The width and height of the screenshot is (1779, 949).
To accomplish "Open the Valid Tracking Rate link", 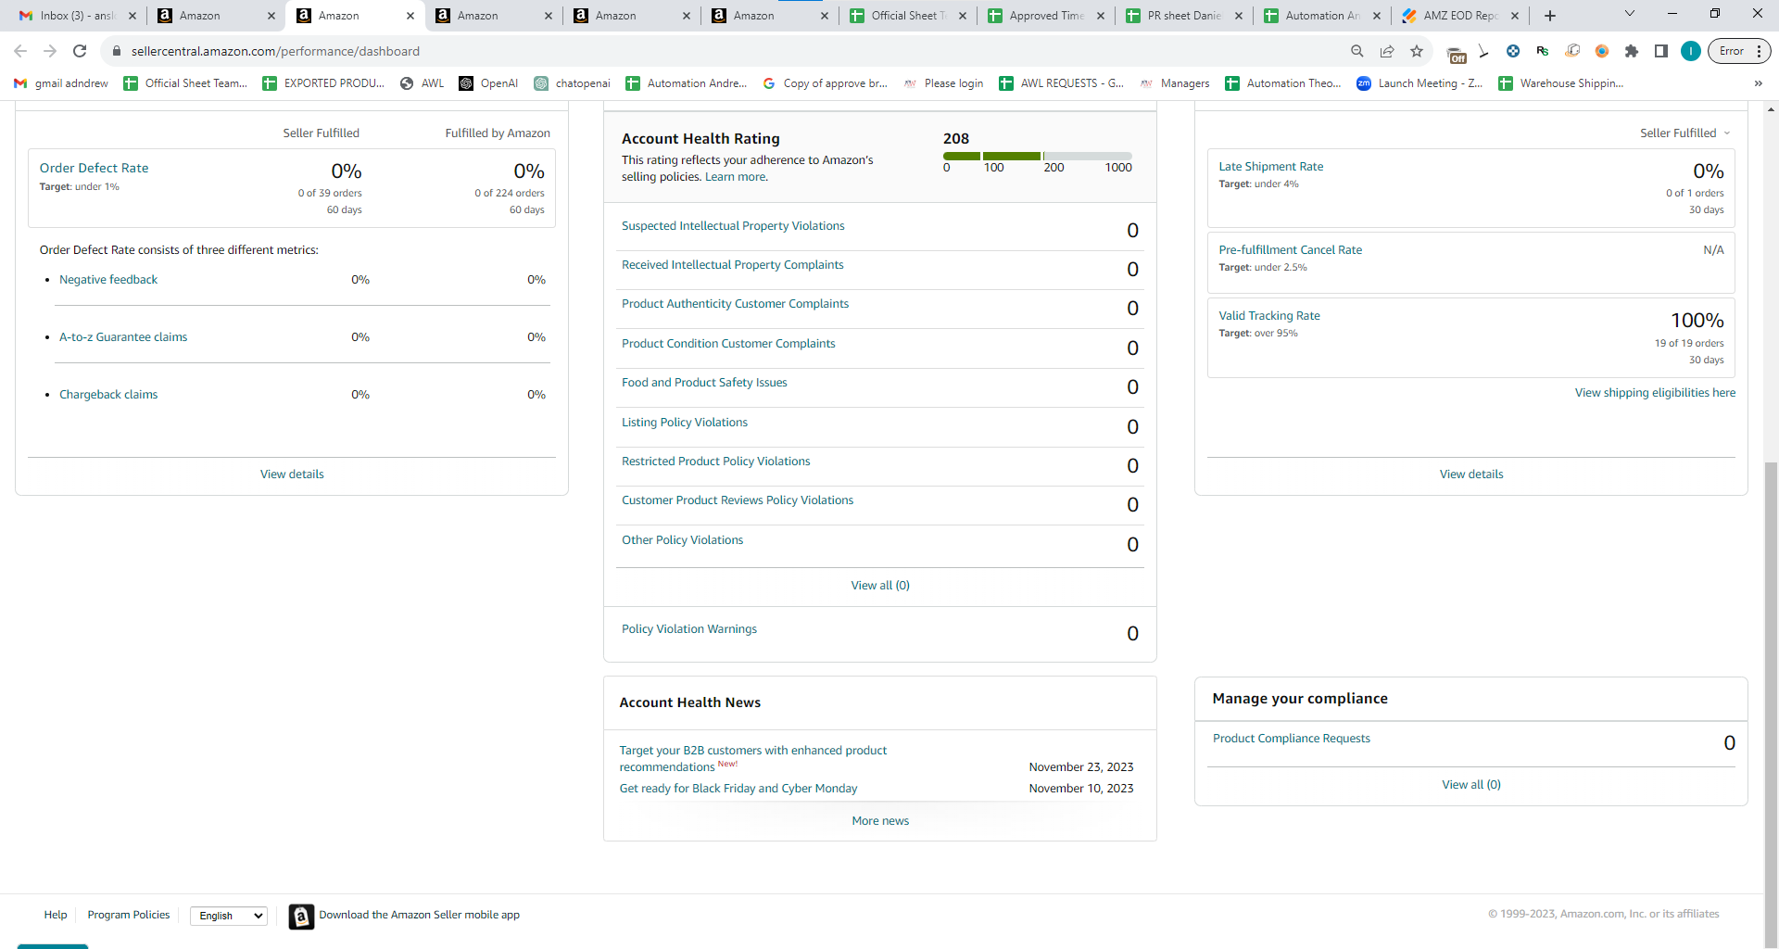I will coord(1268,316).
